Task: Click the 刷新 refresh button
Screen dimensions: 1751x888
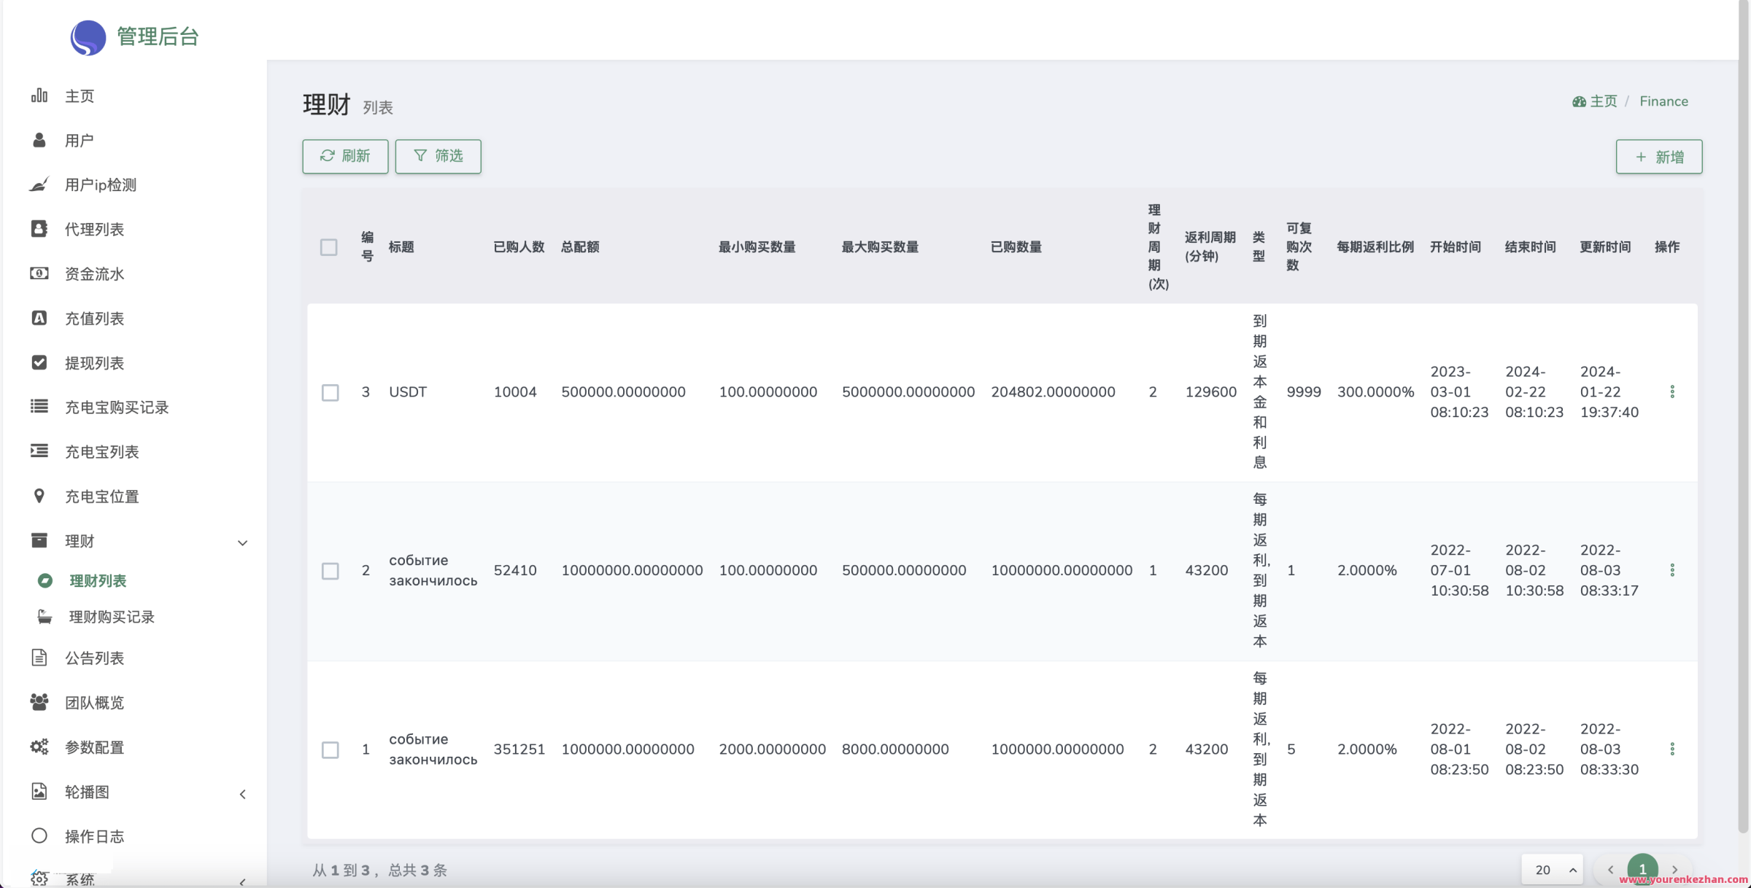Action: 345,156
